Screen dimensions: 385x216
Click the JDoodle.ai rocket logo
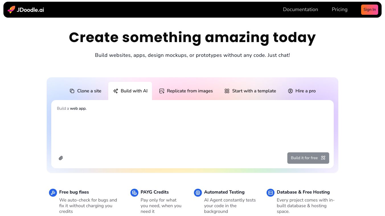coord(11,9)
